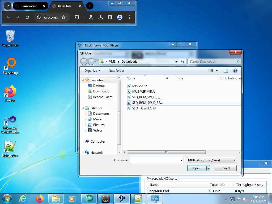This screenshot has width=272, height=204.
Task: Select the SEQ_BGM_SW_C_5_ file
Action: (x=147, y=97)
